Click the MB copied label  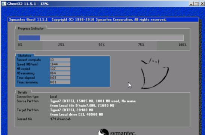click(23, 69)
